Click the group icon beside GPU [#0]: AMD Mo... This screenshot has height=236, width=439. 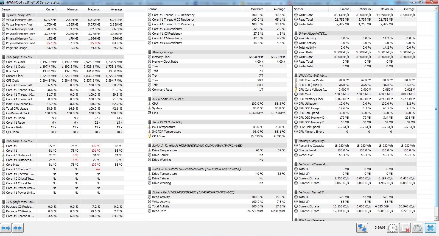click(x=296, y=76)
